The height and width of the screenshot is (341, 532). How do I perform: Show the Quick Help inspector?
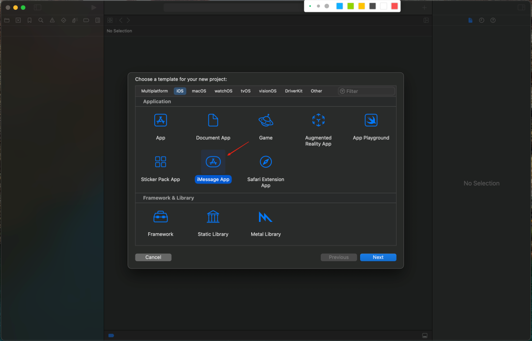pos(493,20)
